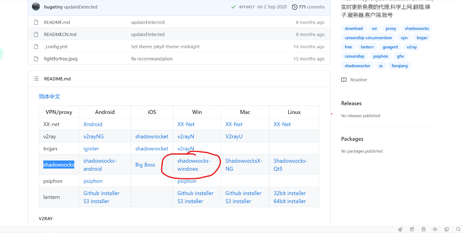Open lantern S3 installer for Mac
The image size is (462, 233).
point(238,201)
